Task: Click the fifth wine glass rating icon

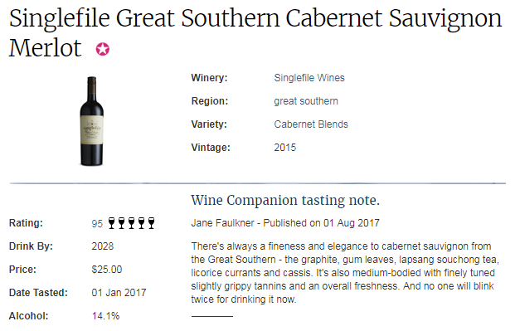Action: coord(151,223)
